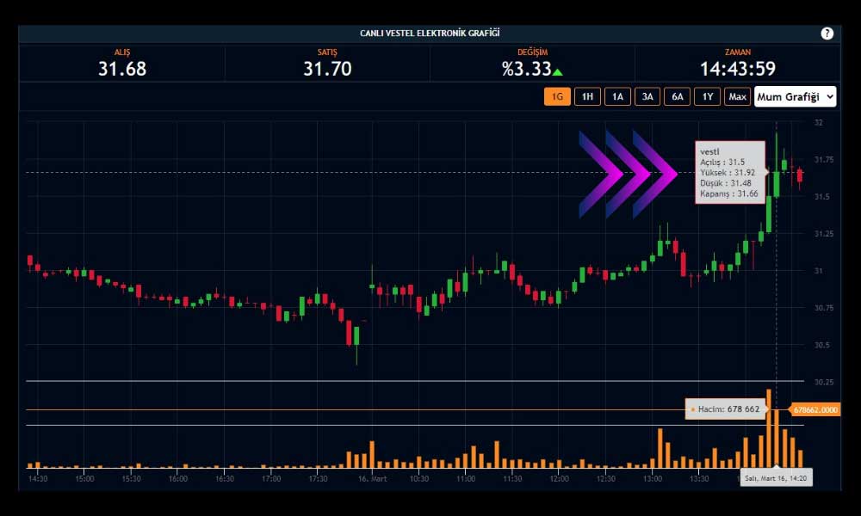Click the SATIŞ price 31.70

(327, 69)
